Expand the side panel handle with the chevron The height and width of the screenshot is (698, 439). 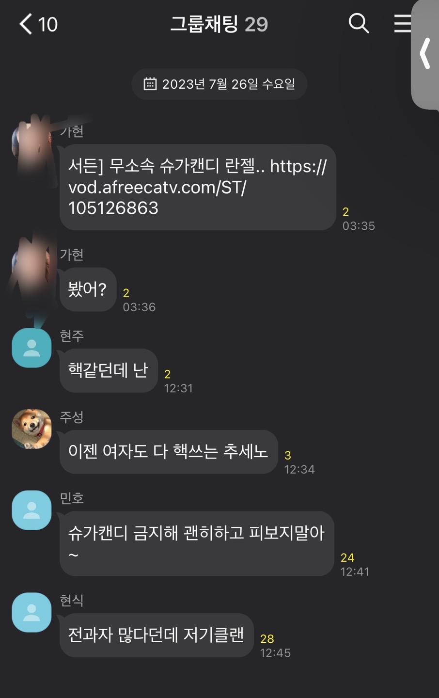click(425, 53)
